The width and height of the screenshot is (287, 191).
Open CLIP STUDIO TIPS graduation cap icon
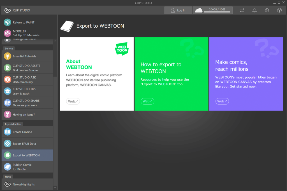pyautogui.click(x=8, y=91)
